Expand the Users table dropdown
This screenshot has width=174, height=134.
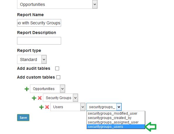point(68,107)
